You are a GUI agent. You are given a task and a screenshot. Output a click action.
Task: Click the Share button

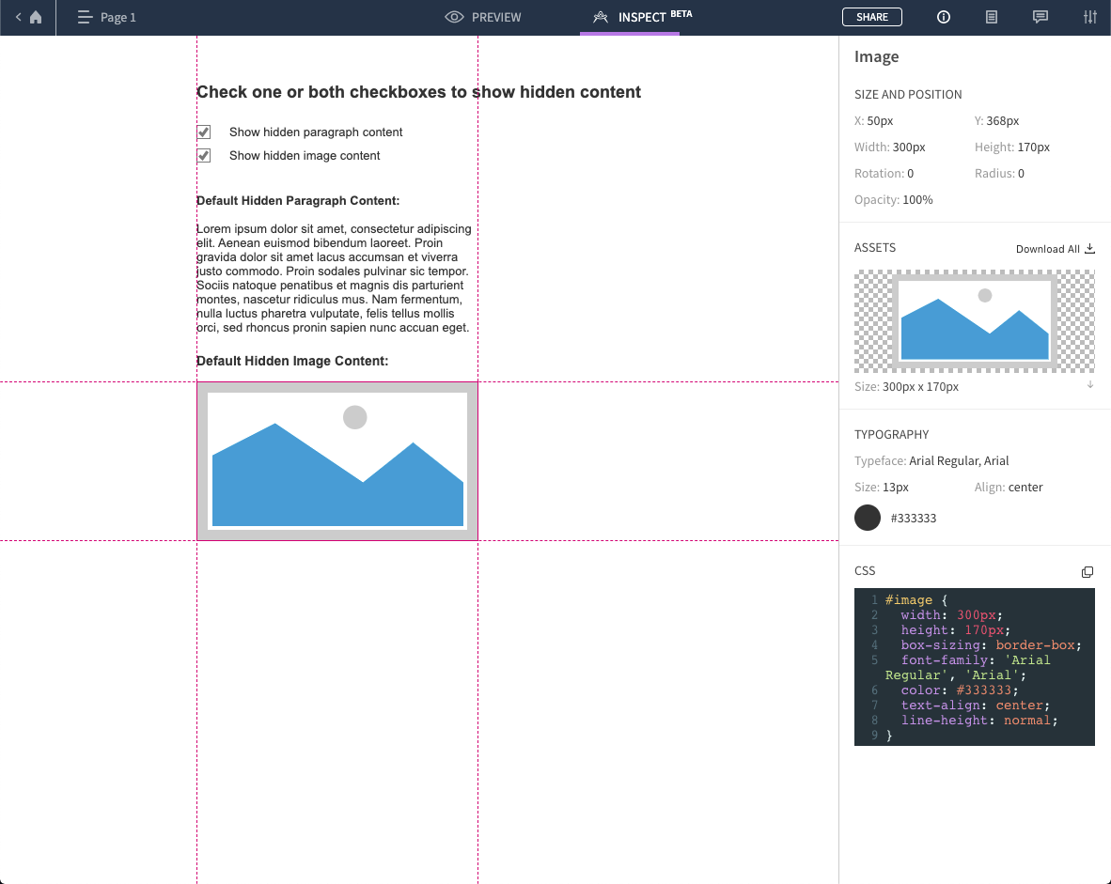click(871, 17)
